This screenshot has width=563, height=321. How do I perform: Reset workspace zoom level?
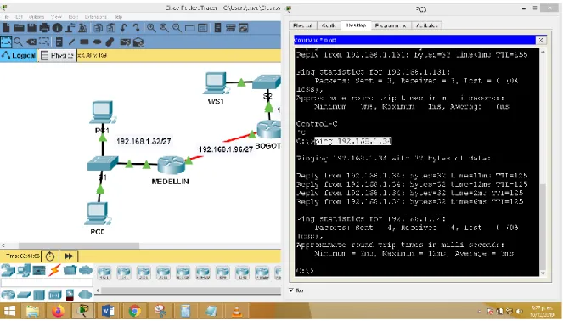tap(164, 28)
